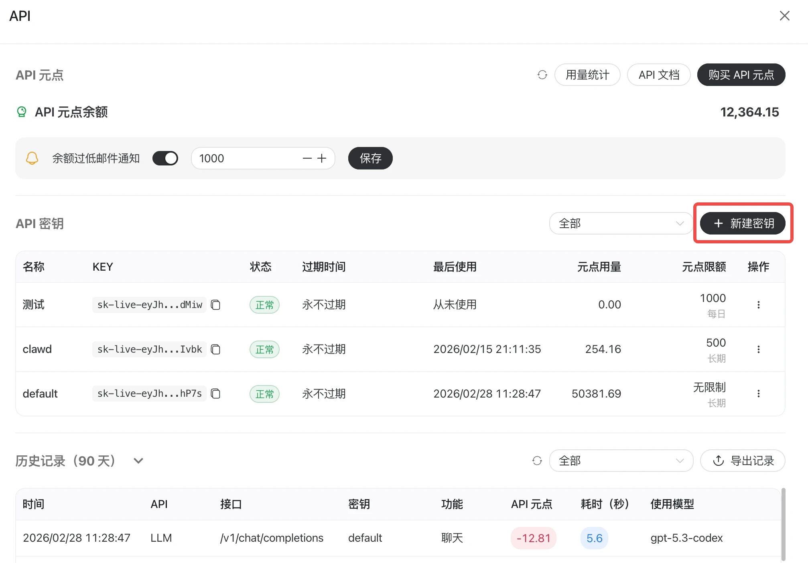Image resolution: width=808 pixels, height=563 pixels.
Task: Copy the clawd API key
Action: pos(215,349)
